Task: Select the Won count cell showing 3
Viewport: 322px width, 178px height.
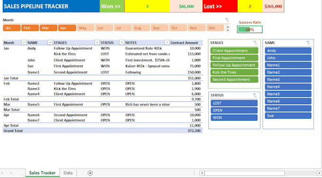Action: tap(147, 6)
